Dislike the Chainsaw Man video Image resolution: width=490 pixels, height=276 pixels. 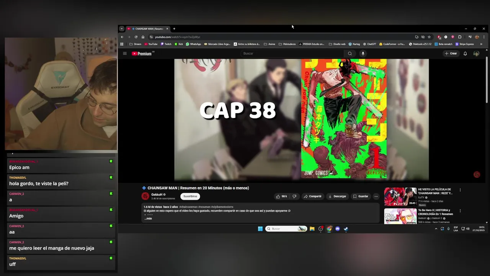click(294, 196)
